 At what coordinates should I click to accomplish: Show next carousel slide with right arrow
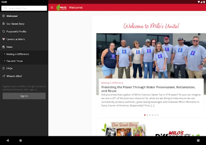(203, 64)
